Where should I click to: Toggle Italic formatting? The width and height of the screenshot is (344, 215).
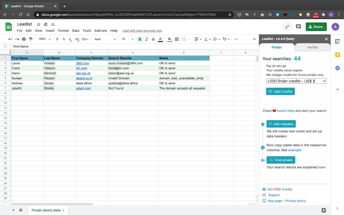point(146,39)
